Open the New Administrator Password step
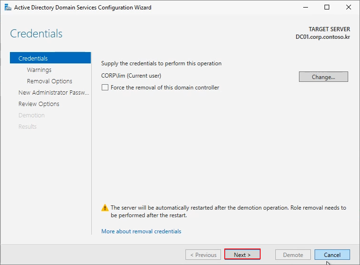 pos(53,93)
